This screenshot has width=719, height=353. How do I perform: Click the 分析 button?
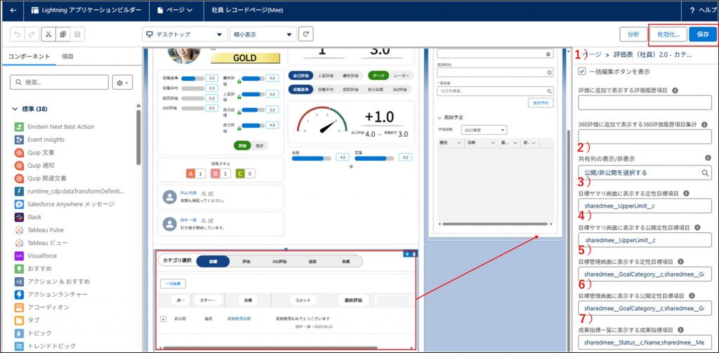click(x=633, y=34)
